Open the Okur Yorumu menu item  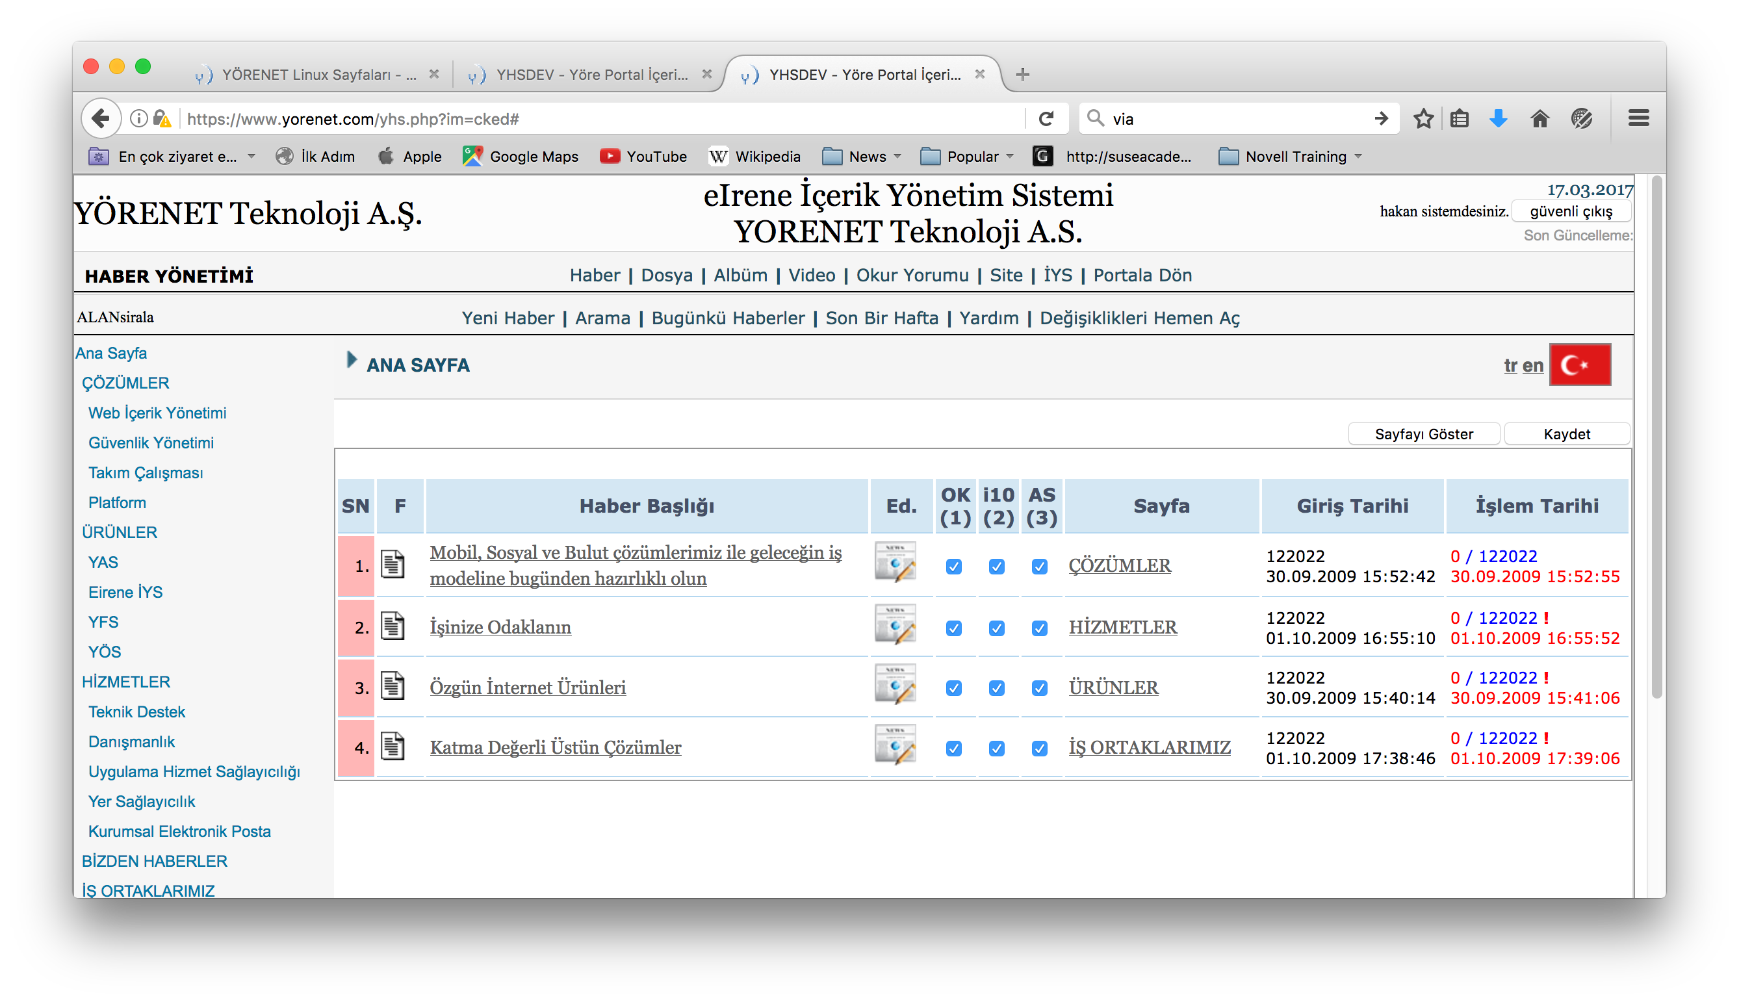[912, 276]
